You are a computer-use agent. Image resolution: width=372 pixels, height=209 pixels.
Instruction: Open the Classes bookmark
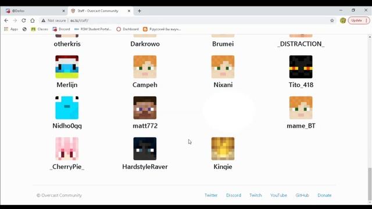40,29
